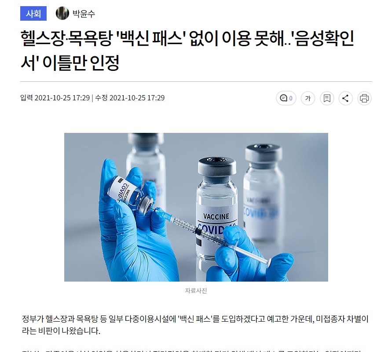Click the 자료사진 photo caption
377x352 pixels.
coord(196,291)
